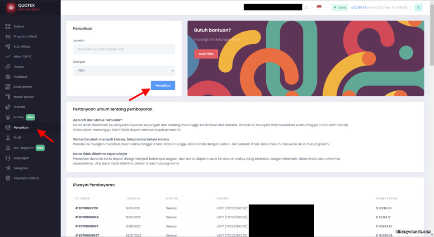Viewport: 434px width, 237px height.
Task: Click the date 18.09.2023
Action: (133, 217)
